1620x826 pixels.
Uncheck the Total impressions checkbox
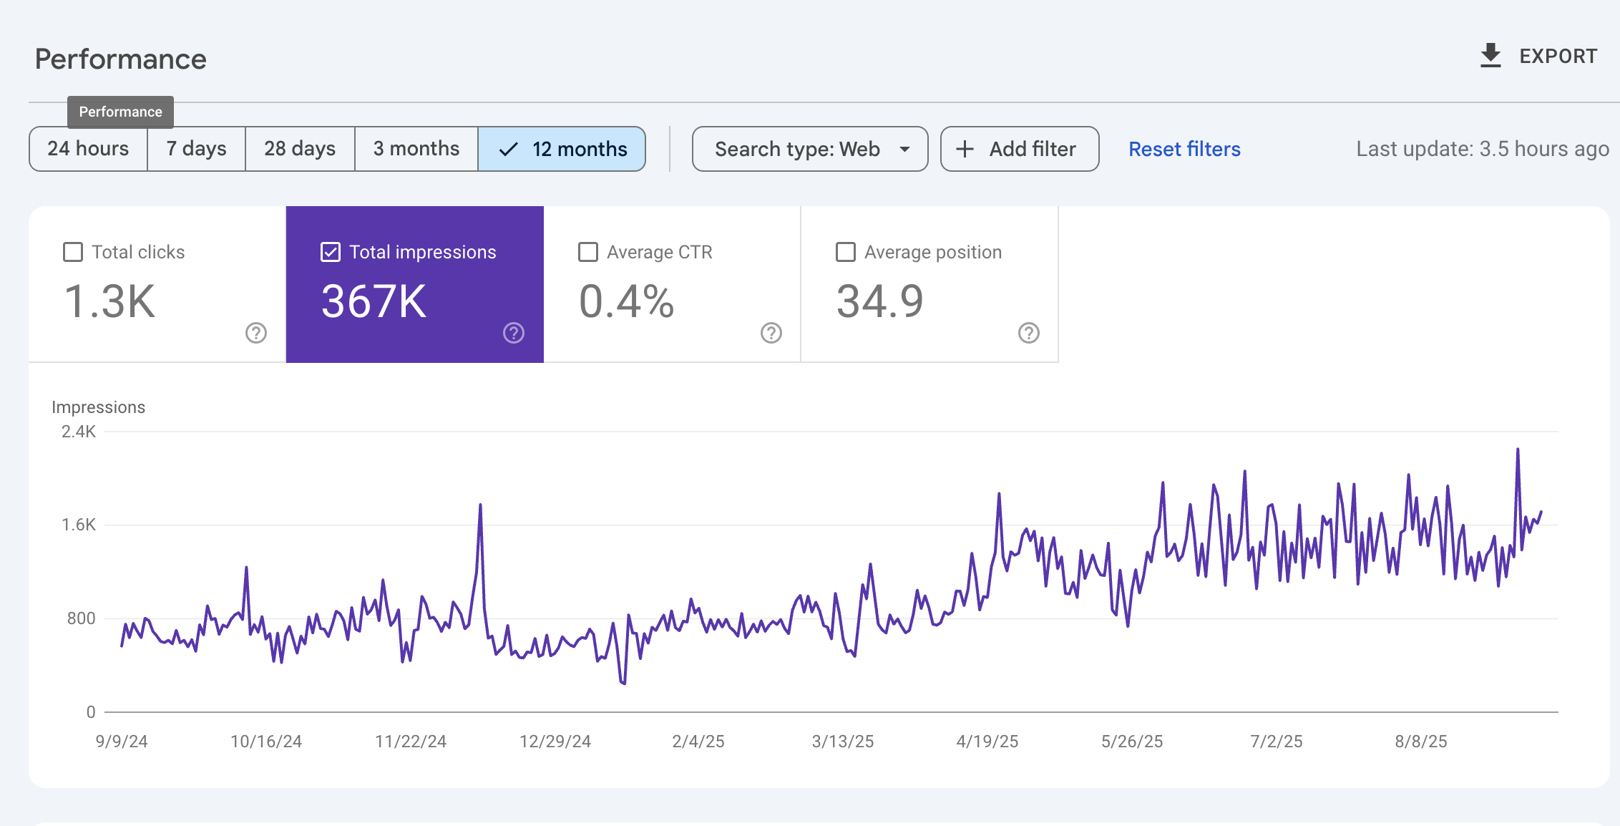pyautogui.click(x=330, y=251)
